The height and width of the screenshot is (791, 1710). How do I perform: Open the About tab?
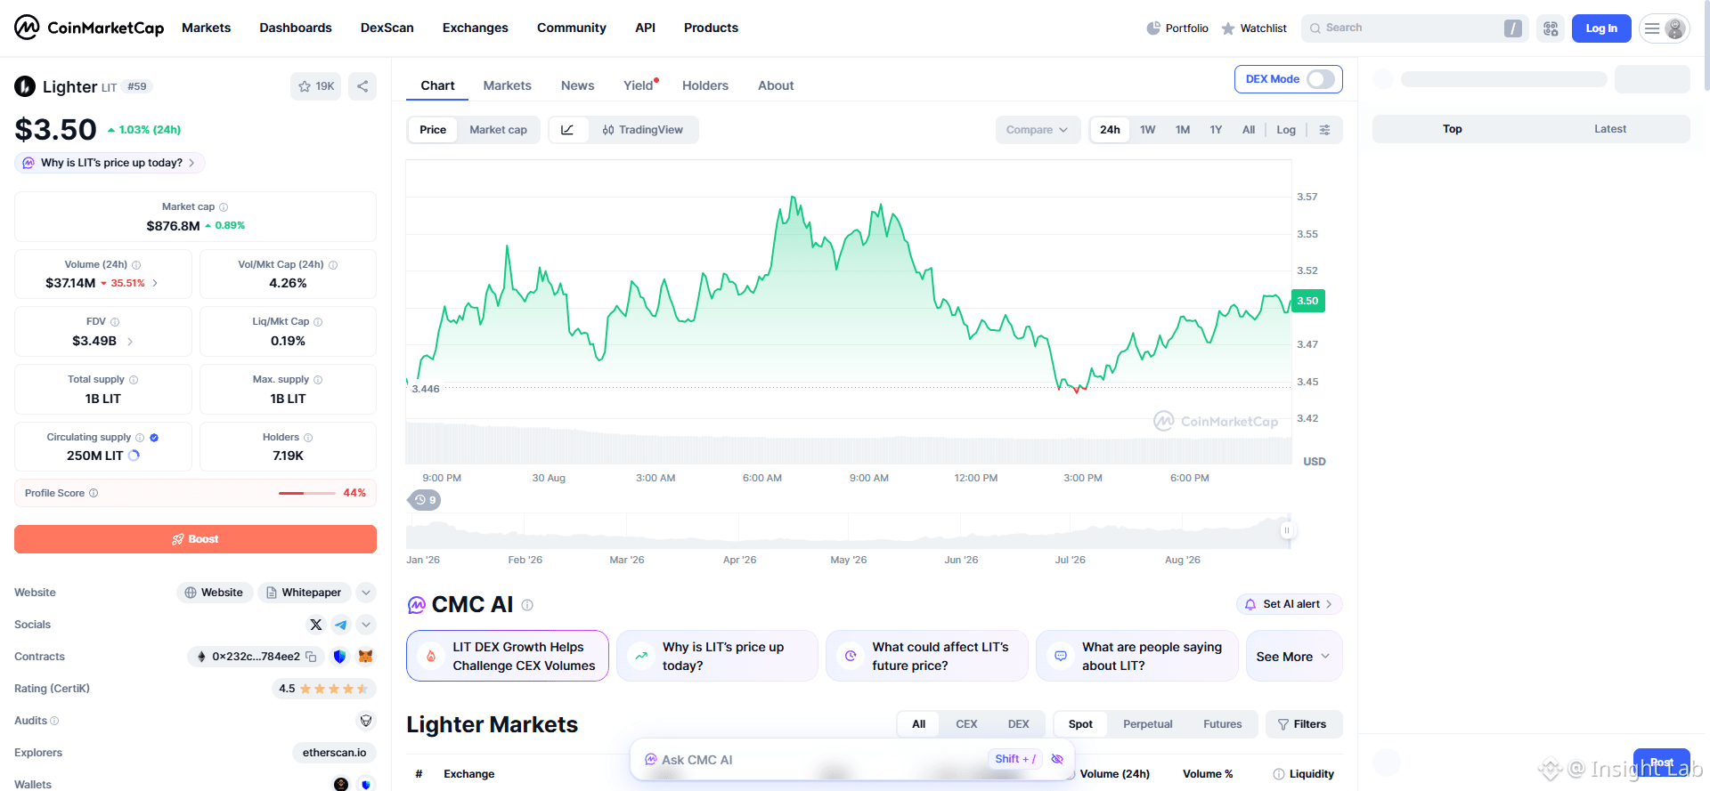(x=776, y=85)
